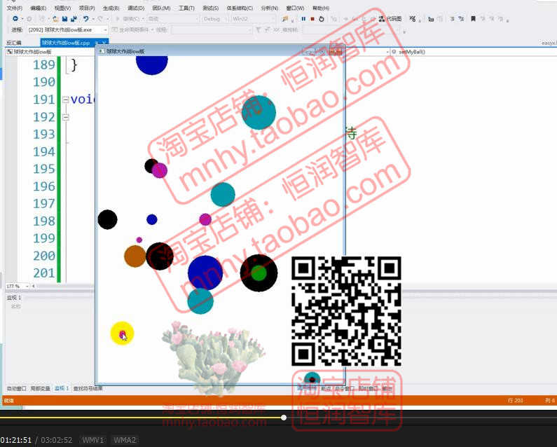Open the 分析(N) menu
The height and width of the screenshot is (447, 557).
[x=270, y=8]
